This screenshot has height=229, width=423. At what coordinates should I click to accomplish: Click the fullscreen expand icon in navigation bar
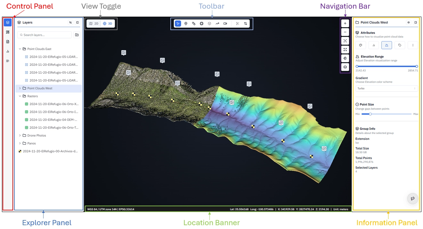(345, 50)
